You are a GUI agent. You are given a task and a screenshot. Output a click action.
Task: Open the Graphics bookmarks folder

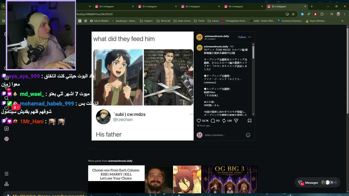146,21
